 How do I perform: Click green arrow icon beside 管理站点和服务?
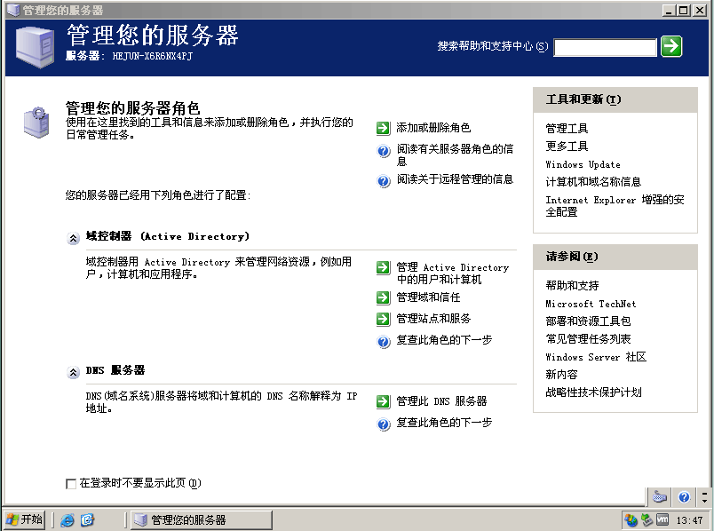(x=383, y=319)
